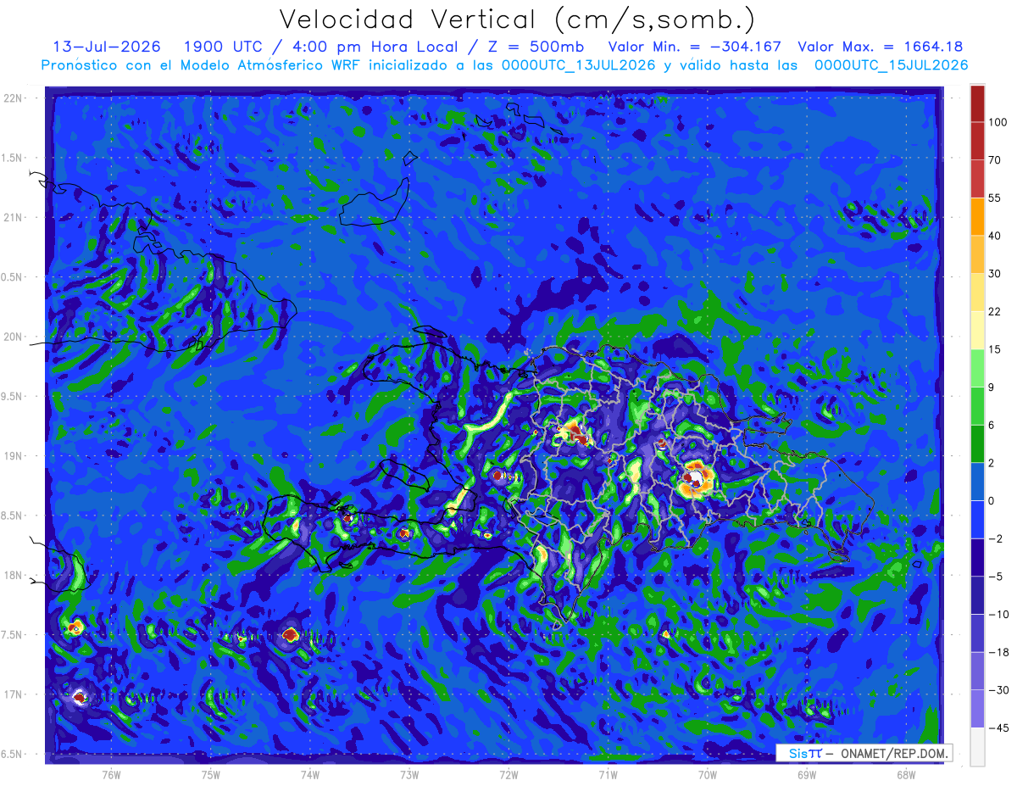Click the colorbar label '100'

pyautogui.click(x=998, y=122)
